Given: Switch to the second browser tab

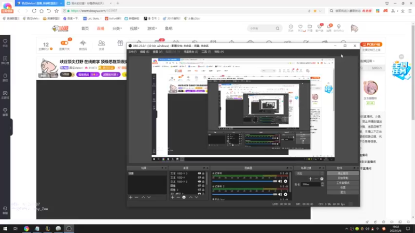Looking at the screenshot, I should (x=89, y=3).
